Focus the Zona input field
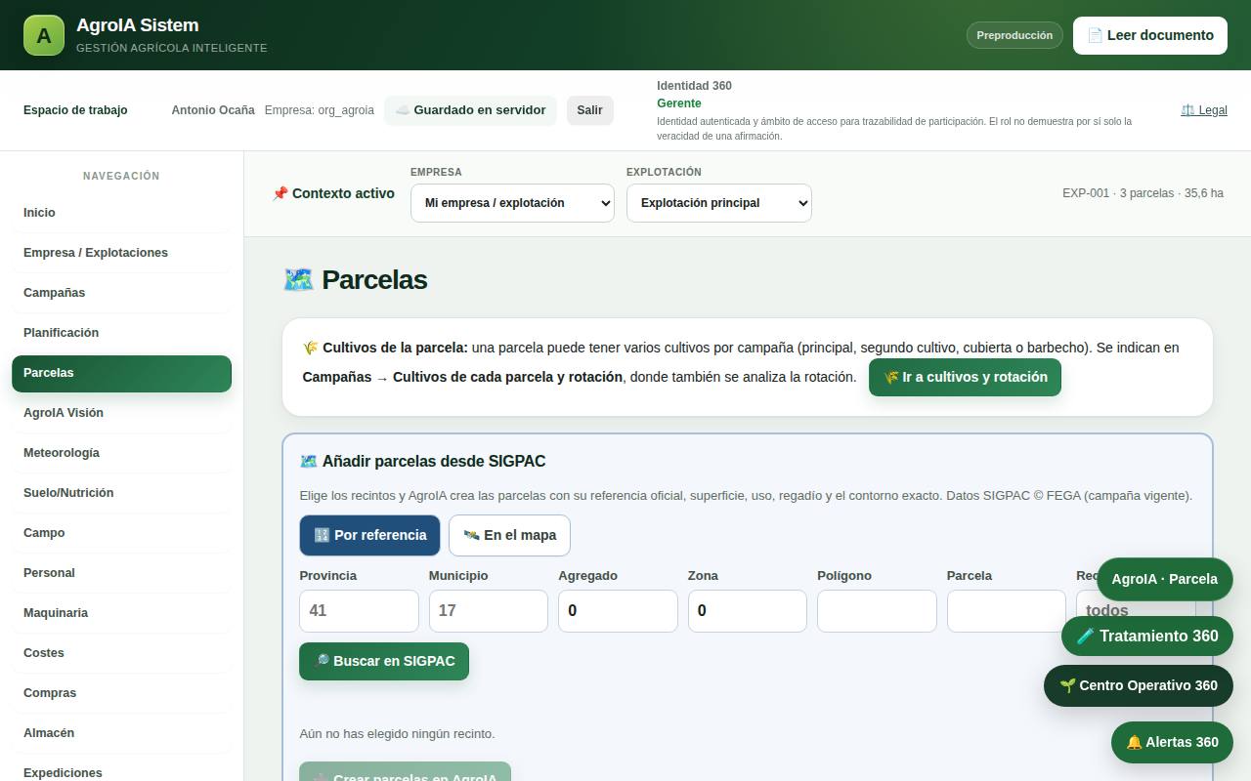Image resolution: width=1251 pixels, height=781 pixels. [748, 611]
